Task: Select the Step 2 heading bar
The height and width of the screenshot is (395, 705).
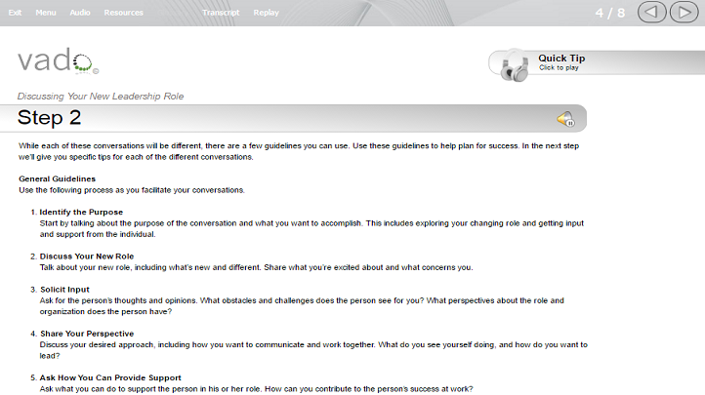Action: pyautogui.click(x=293, y=118)
